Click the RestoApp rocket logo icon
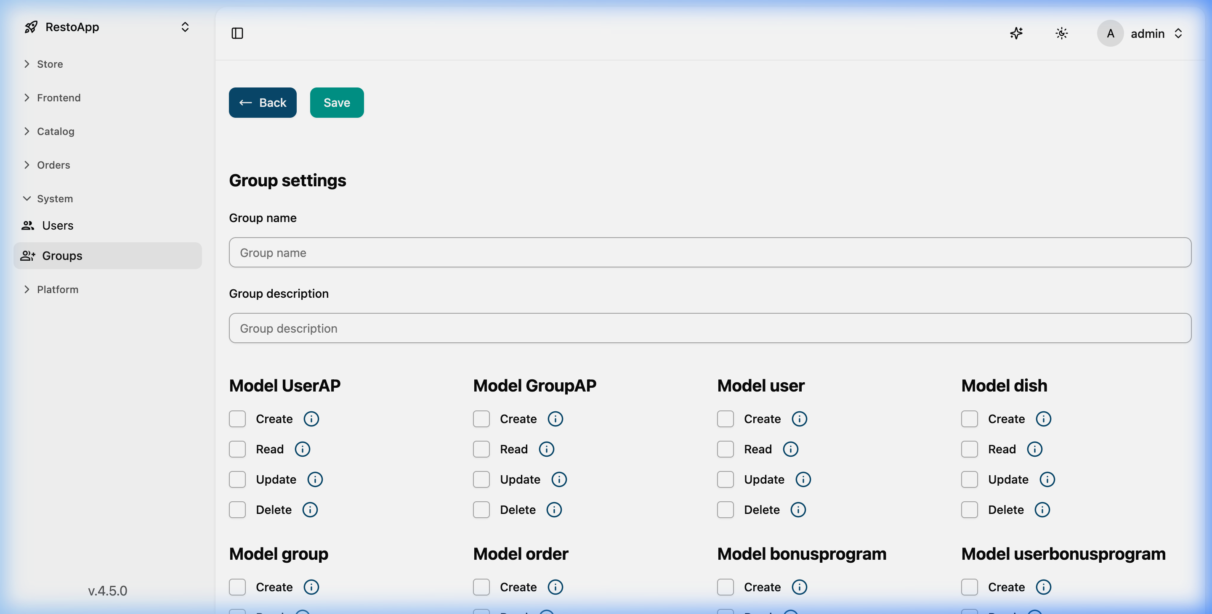Image resolution: width=1212 pixels, height=614 pixels. click(x=31, y=27)
